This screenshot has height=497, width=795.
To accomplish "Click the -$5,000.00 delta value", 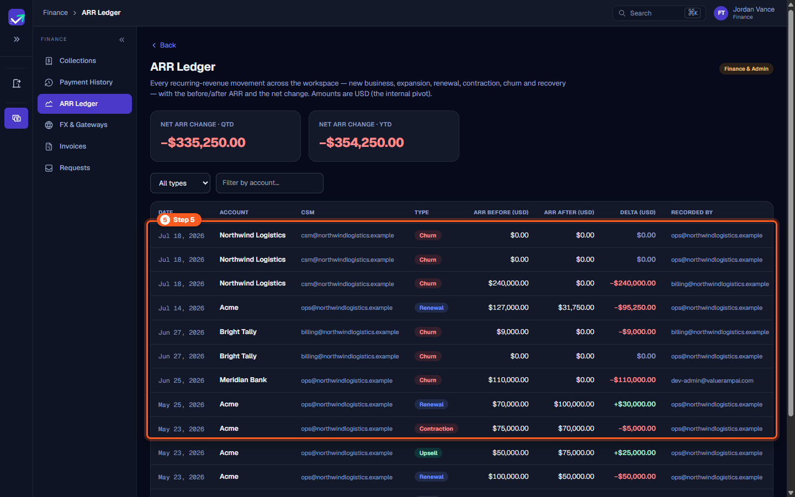I will 637,429.
